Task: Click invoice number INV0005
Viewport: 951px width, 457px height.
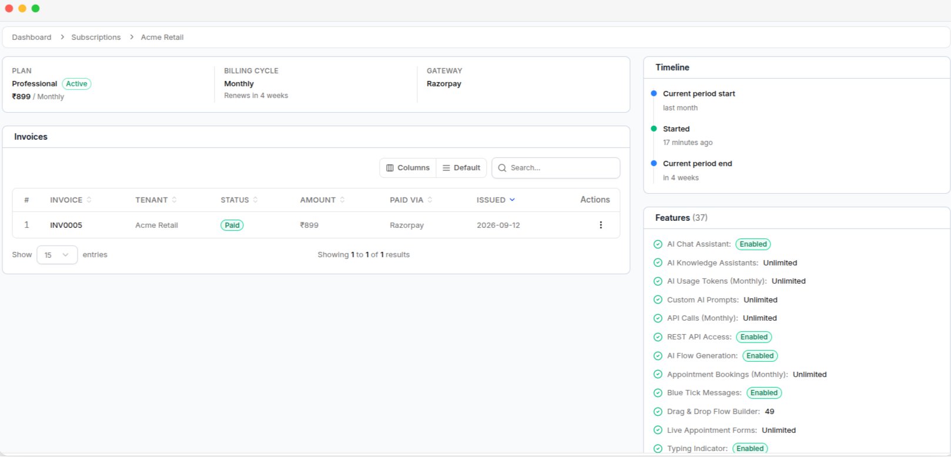Action: (66, 225)
